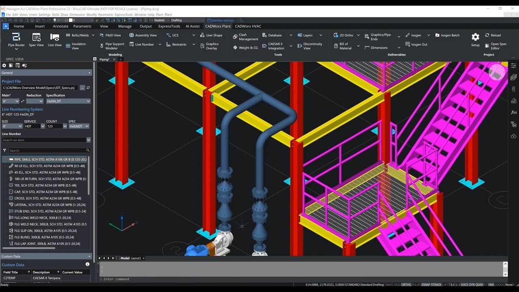Viewport: 519px width, 292px height.
Task: Expand the Line Number search dropdown
Action: (88, 140)
